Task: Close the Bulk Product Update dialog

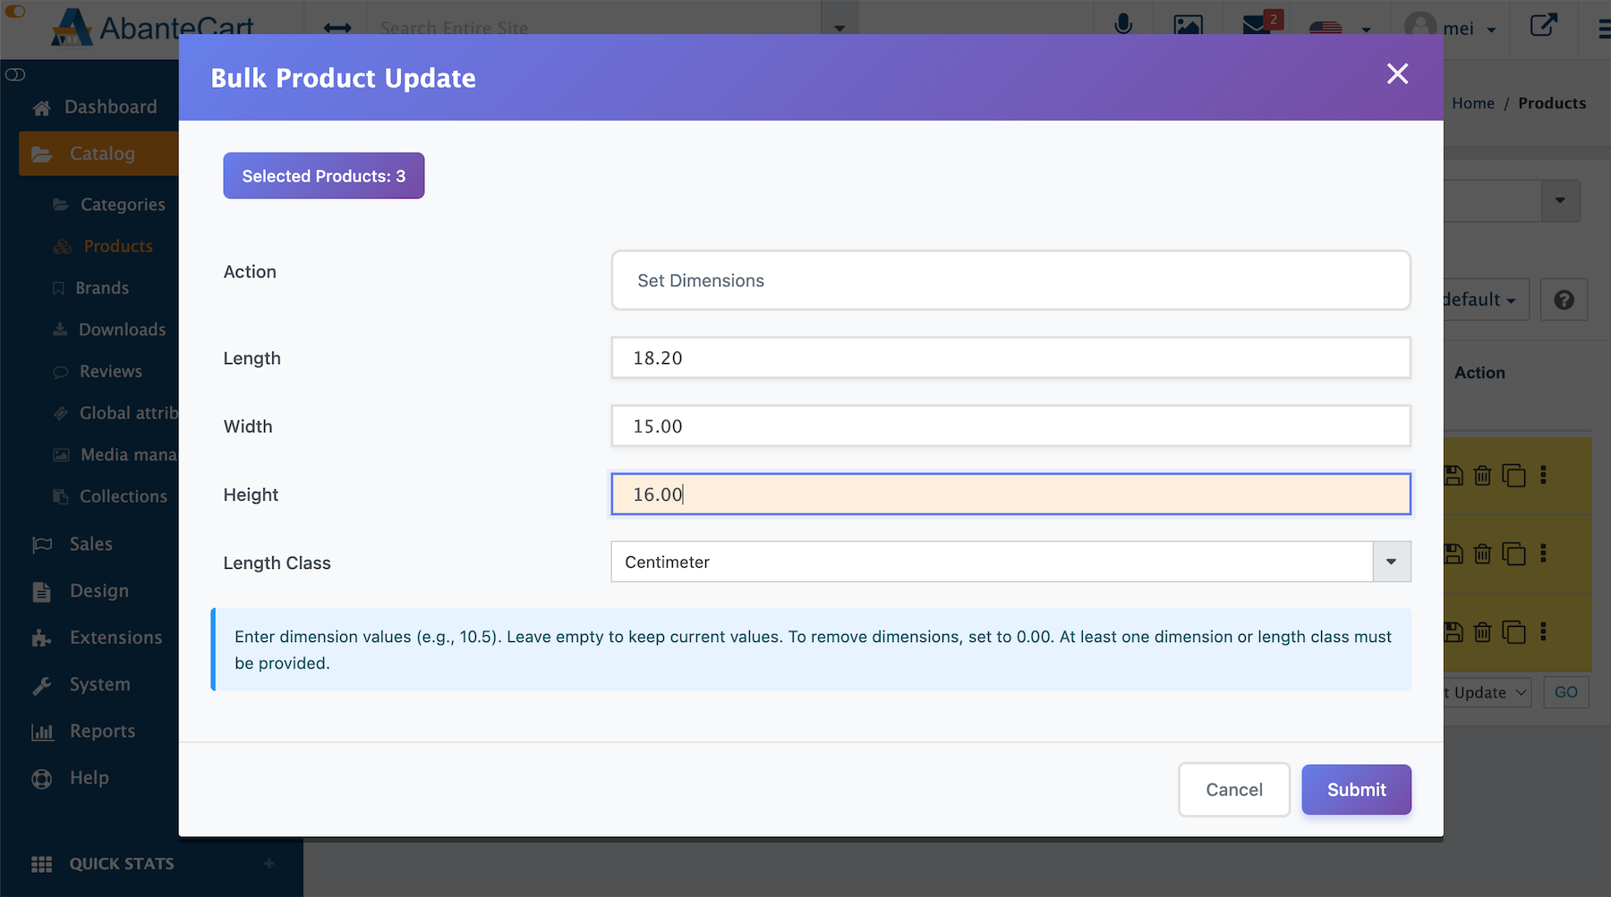Action: (x=1397, y=74)
